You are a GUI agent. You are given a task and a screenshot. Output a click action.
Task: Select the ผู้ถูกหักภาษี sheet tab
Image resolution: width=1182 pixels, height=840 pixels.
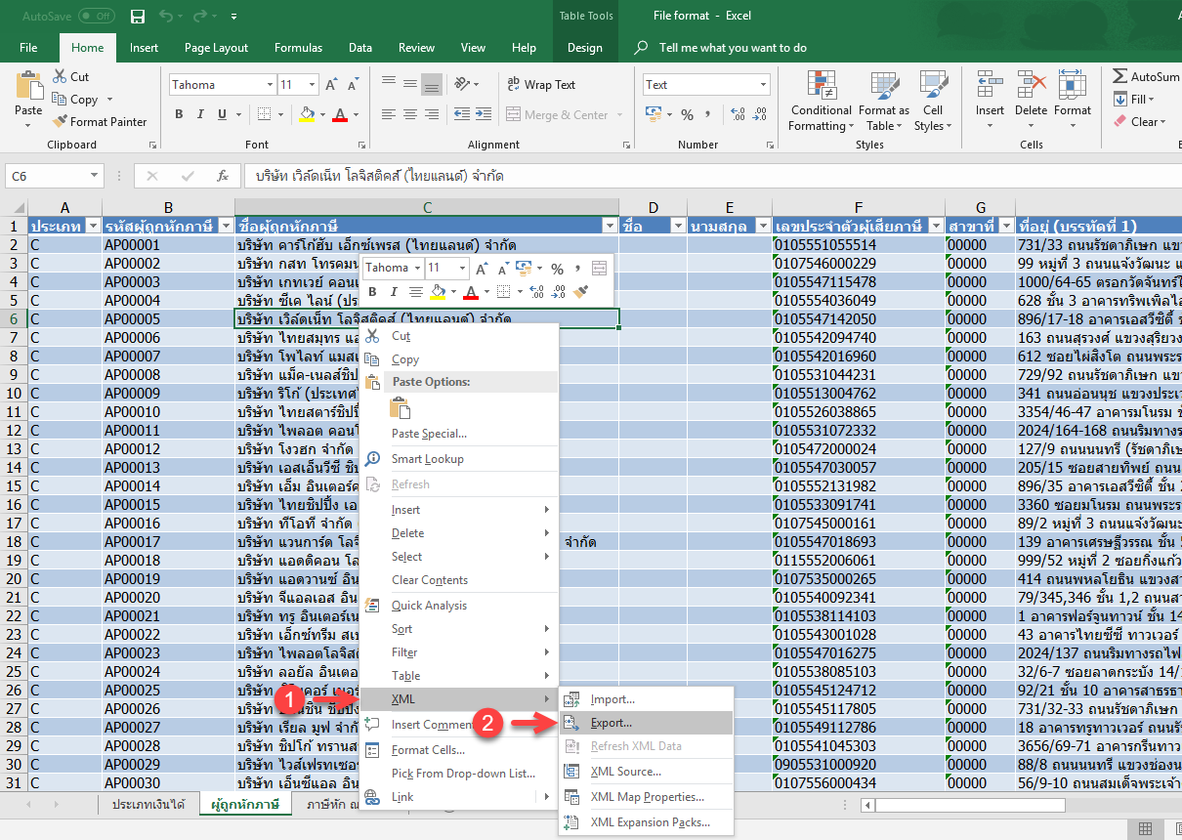click(x=245, y=804)
